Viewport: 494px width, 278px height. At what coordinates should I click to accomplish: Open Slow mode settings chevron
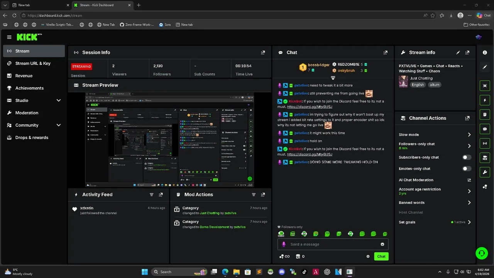[469, 135]
